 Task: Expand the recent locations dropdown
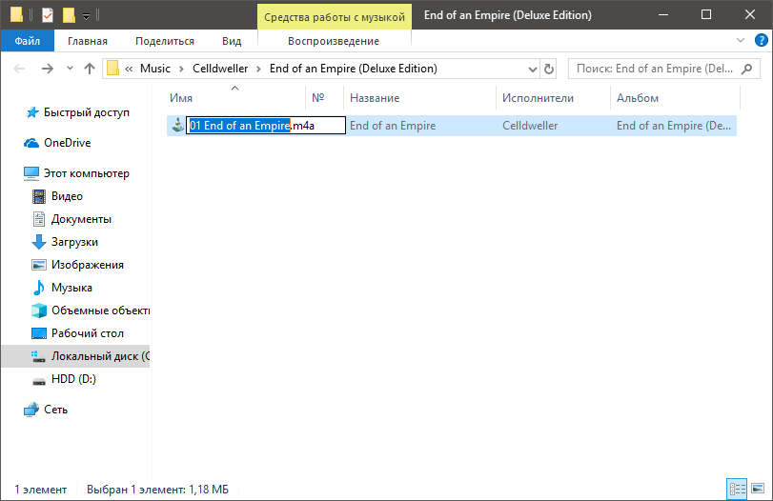click(x=70, y=69)
